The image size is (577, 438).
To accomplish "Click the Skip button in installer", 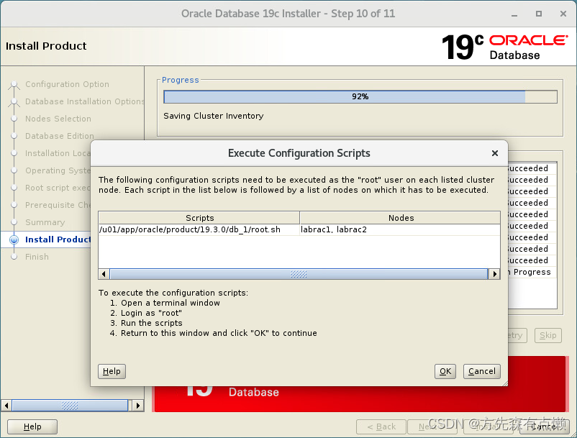I will tap(548, 335).
